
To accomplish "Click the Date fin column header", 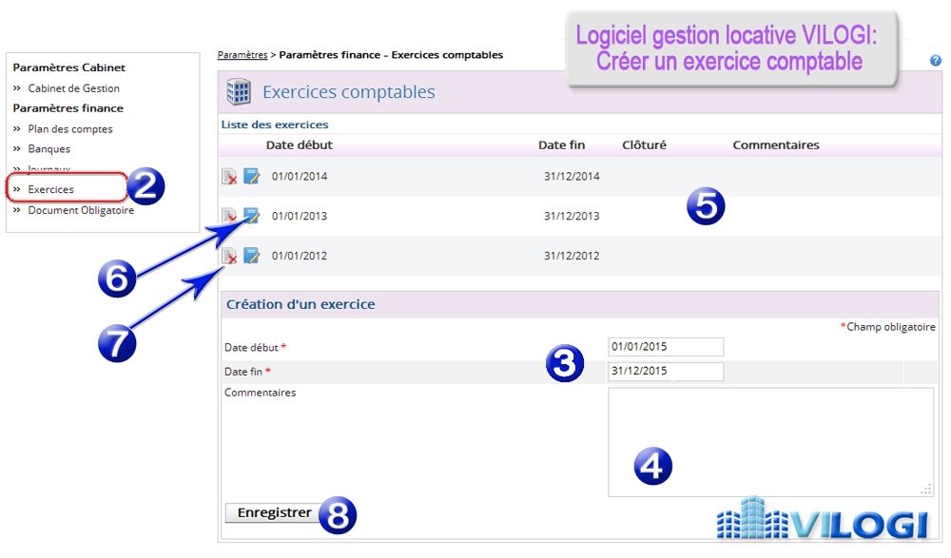I will (x=562, y=145).
